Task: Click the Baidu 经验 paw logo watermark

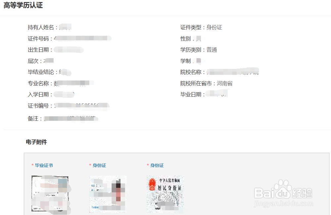Action: 283,190
